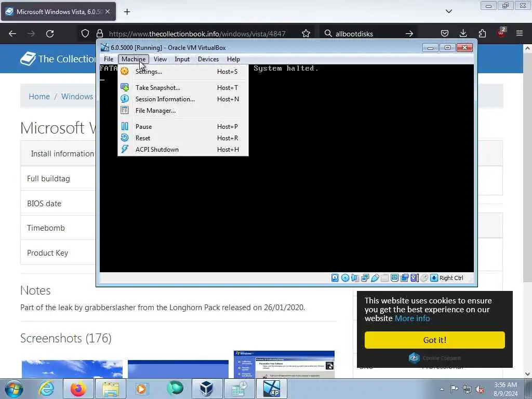Open the More info cookie link
Image resolution: width=532 pixels, height=399 pixels.
(x=412, y=318)
